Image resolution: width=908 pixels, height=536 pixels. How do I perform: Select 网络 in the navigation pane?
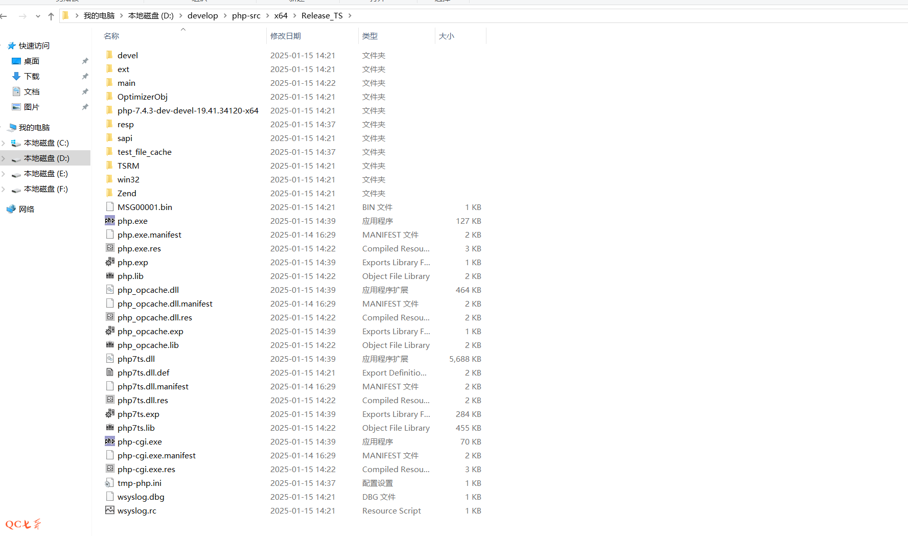[27, 209]
